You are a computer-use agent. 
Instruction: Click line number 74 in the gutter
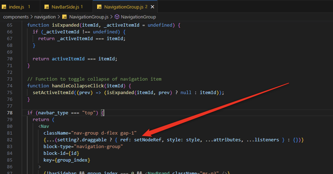10,86
